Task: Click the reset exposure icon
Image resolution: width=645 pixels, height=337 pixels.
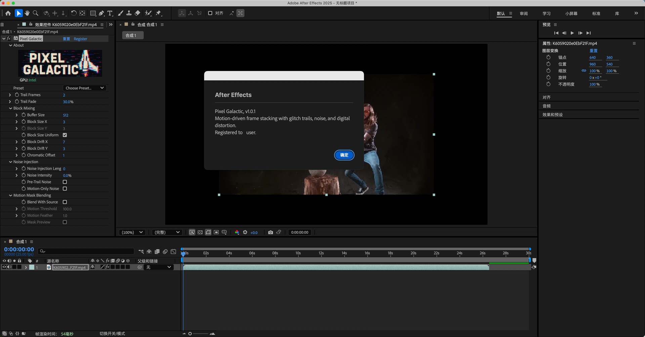Action: pos(245,232)
